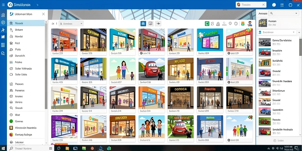Switch to the blue grid view button
Viewport: 302px width, 151px height.
(x=143, y=24)
